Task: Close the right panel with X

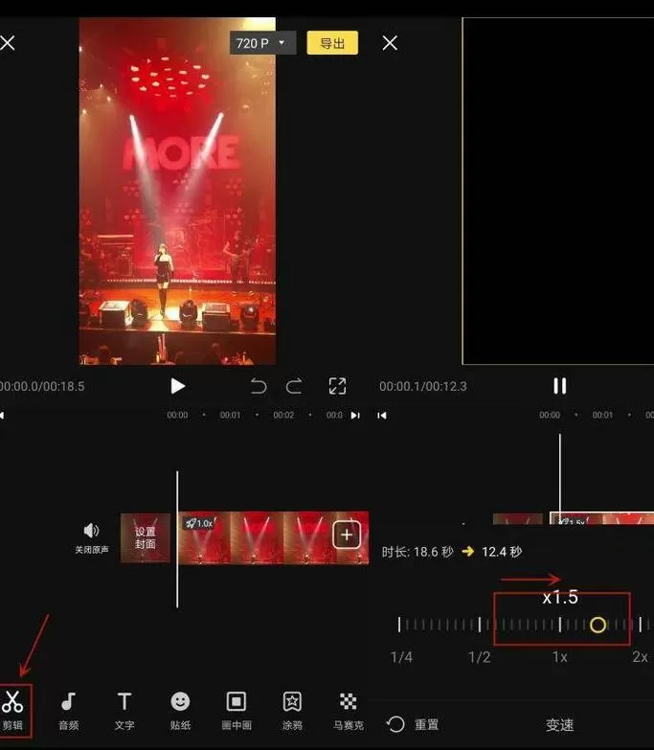Action: pos(390,43)
